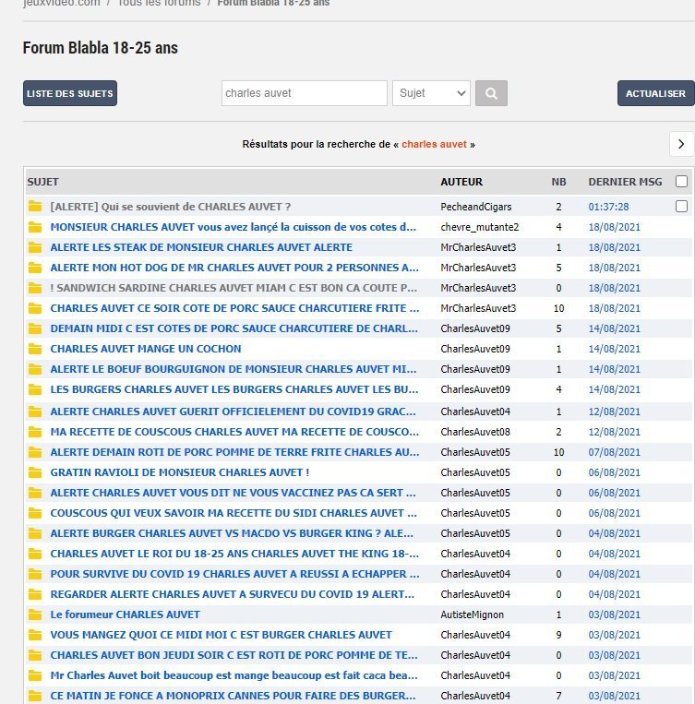695x704 pixels.
Task: Open topic CHARLES AUVET MANGE UN COCHON
Action: [146, 349]
